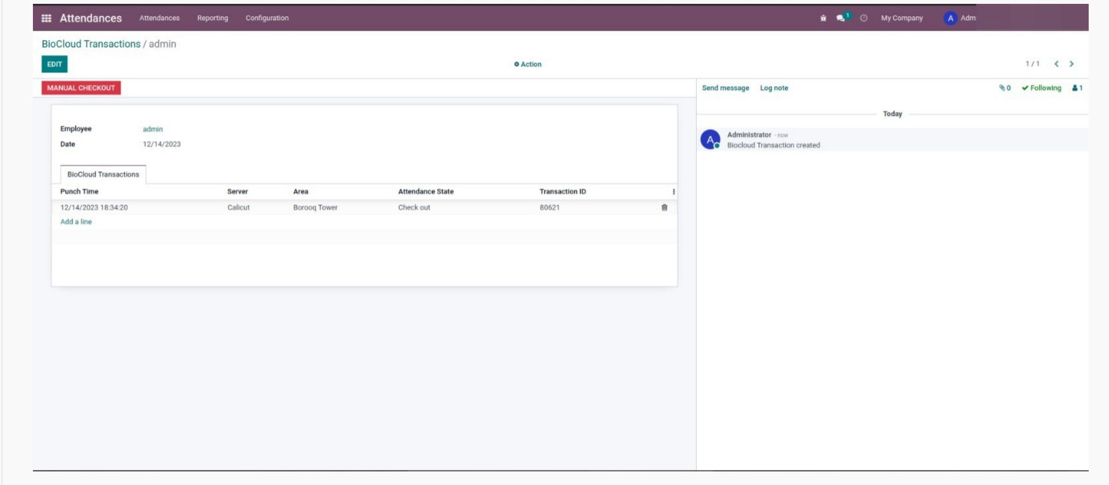Image resolution: width=1109 pixels, height=485 pixels.
Task: Open the Attendances menu
Action: (x=159, y=18)
